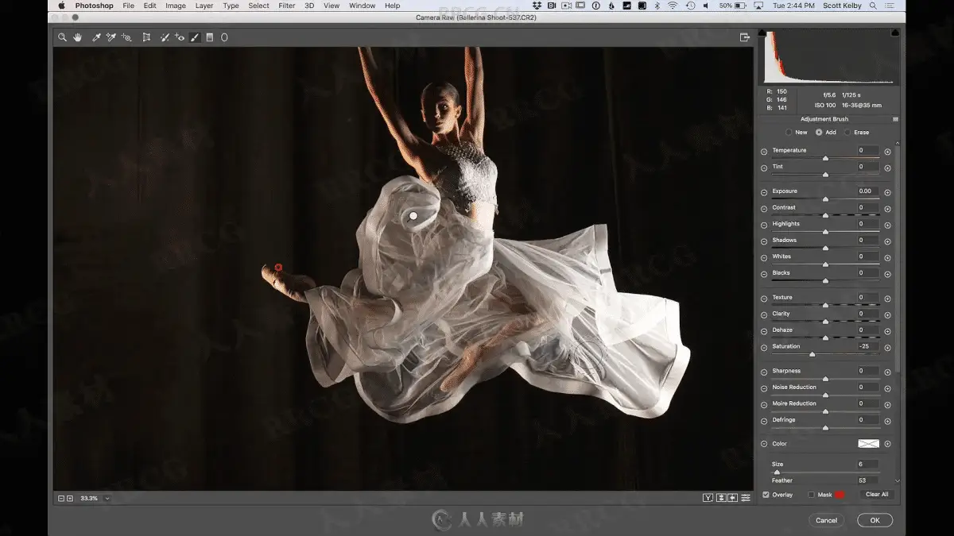954x536 pixels.
Task: Click the OK button
Action: point(874,520)
